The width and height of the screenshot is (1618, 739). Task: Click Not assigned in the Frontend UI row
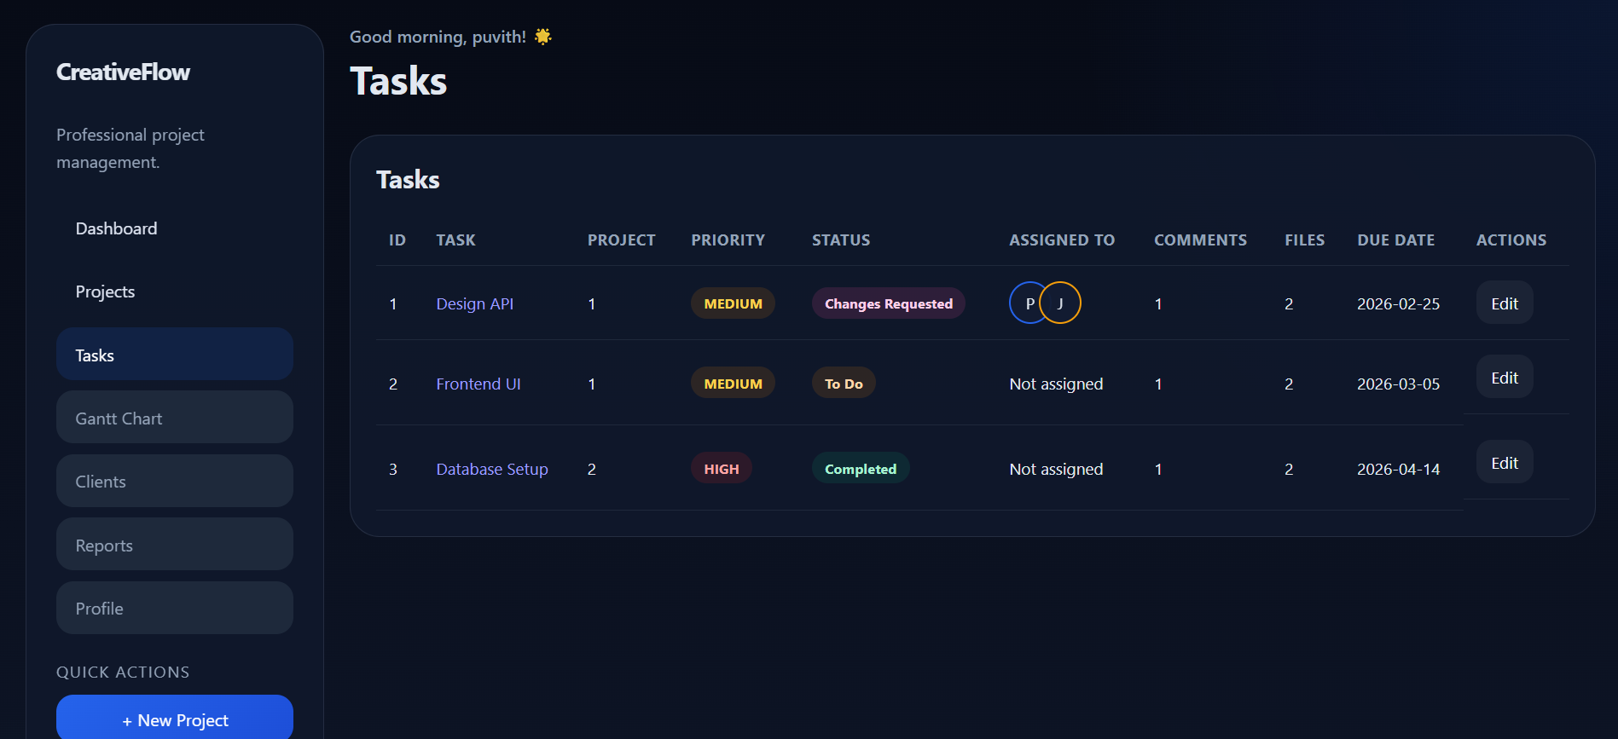point(1056,384)
